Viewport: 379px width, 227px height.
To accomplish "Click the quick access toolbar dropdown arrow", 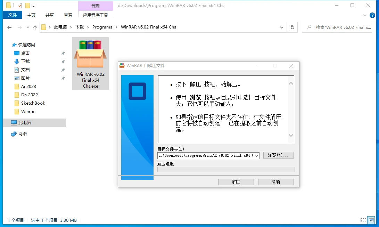I will click(34, 6).
